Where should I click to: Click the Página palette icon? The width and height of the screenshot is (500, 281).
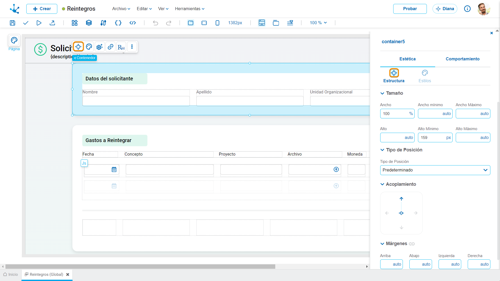click(14, 40)
